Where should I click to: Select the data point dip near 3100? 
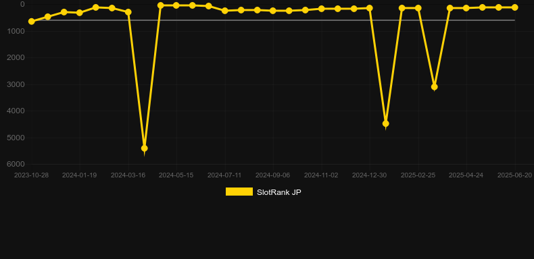(x=434, y=87)
